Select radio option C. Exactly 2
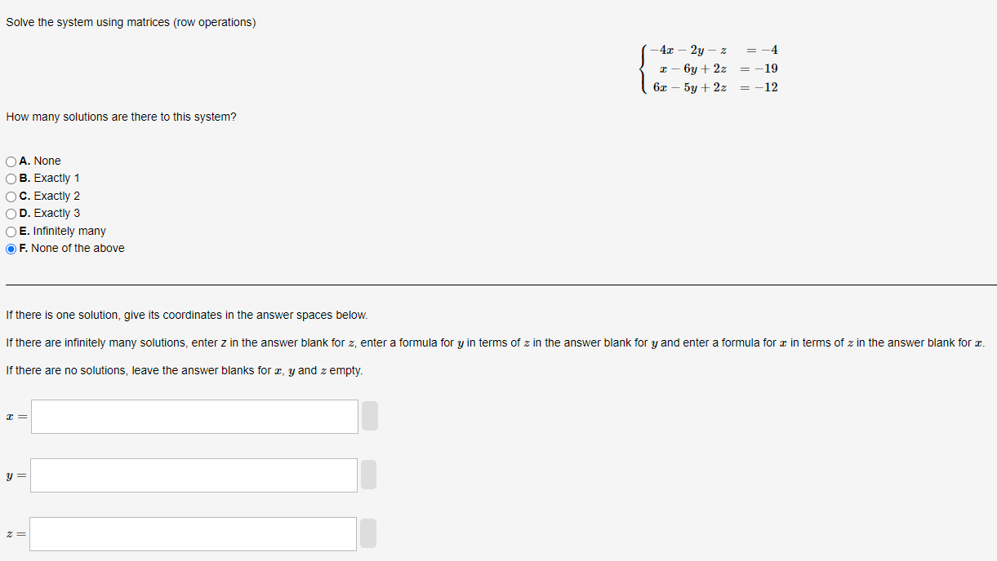Viewport: 997px width, 561px height. pos(11,196)
